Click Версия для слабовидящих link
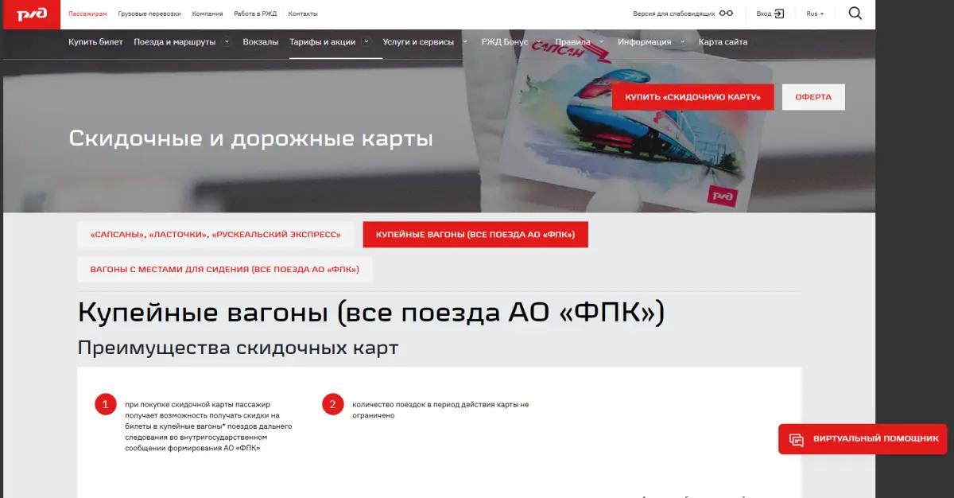The width and height of the screenshot is (954, 498). coord(673,14)
